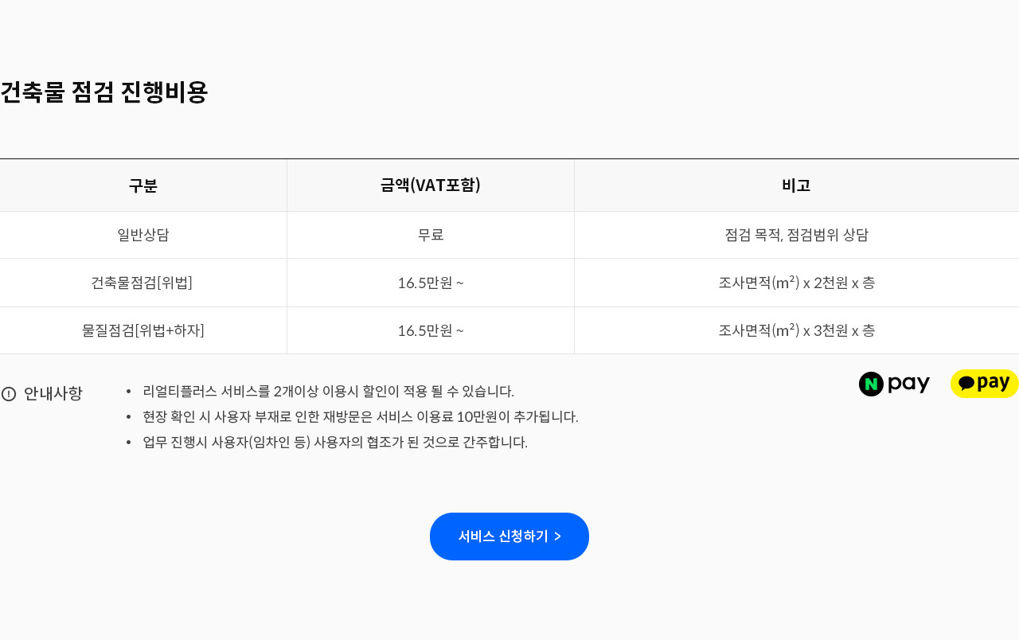Click the notice about 2개이상 이용시 할인
1019x640 pixels.
[x=328, y=392]
